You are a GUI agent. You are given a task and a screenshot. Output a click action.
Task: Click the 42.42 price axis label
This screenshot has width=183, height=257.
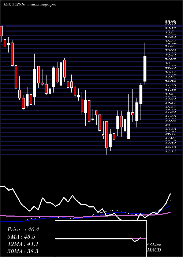click(171, 80)
